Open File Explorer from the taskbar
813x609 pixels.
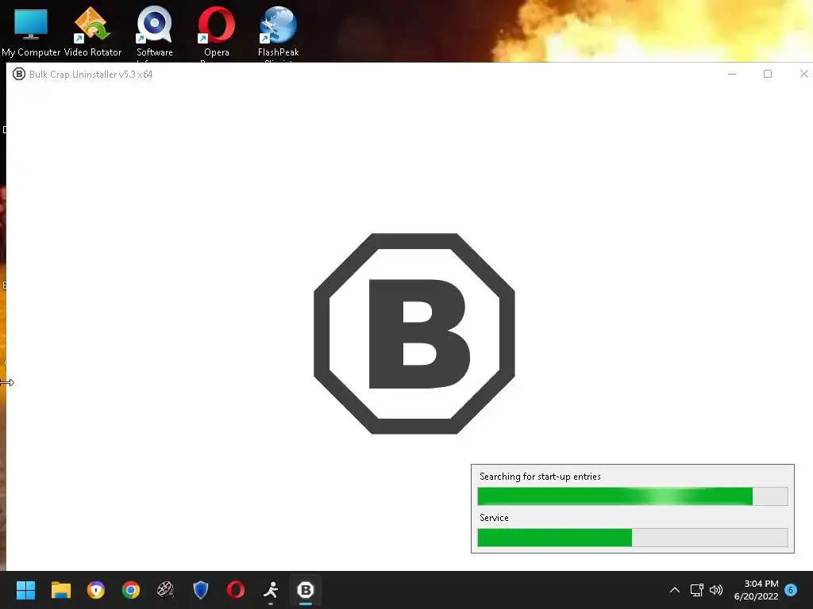(x=60, y=590)
